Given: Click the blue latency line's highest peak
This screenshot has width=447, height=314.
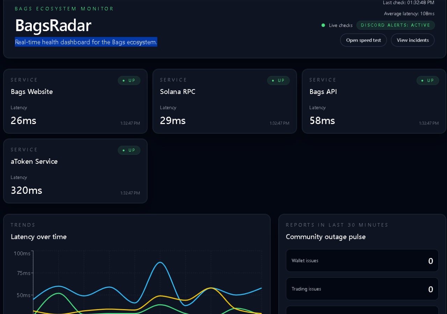Looking at the screenshot, I should 160,262.
